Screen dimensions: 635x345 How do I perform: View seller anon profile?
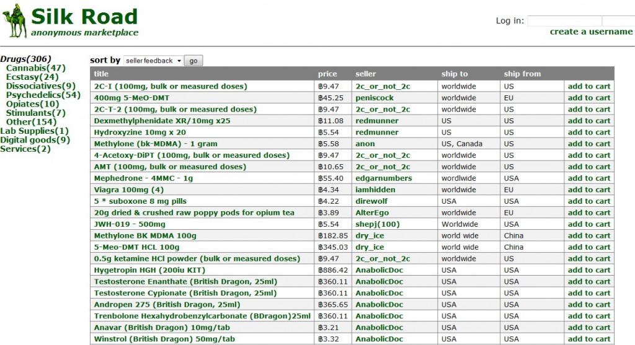(x=365, y=144)
